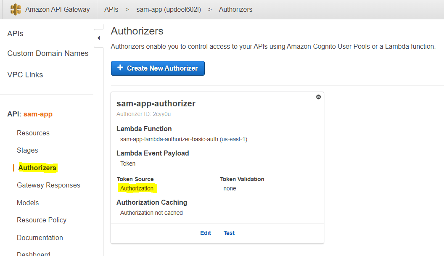
Task: Select Resources under API: sam-app
Action: [x=33, y=133]
